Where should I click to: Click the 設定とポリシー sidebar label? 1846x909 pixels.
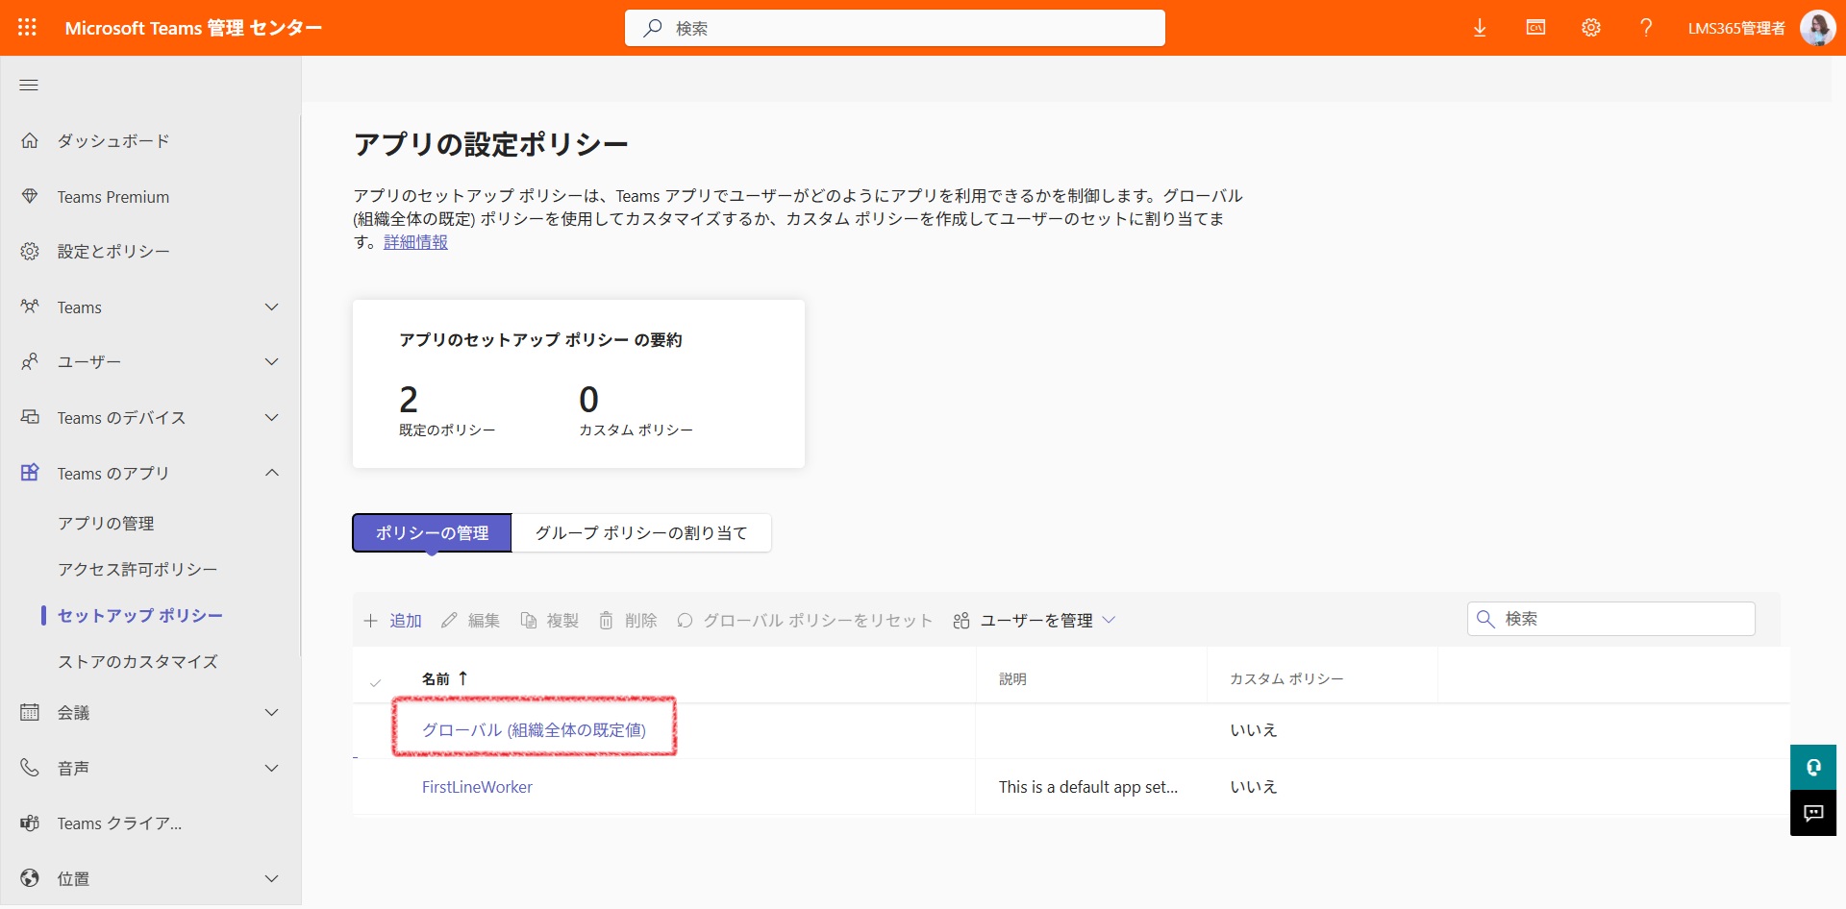113,252
